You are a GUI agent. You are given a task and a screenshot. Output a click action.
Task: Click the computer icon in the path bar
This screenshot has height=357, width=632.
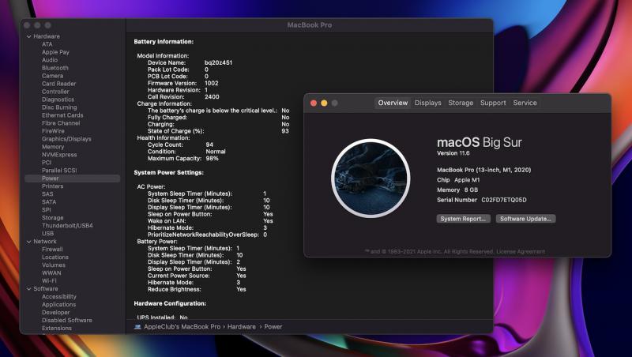click(137, 327)
